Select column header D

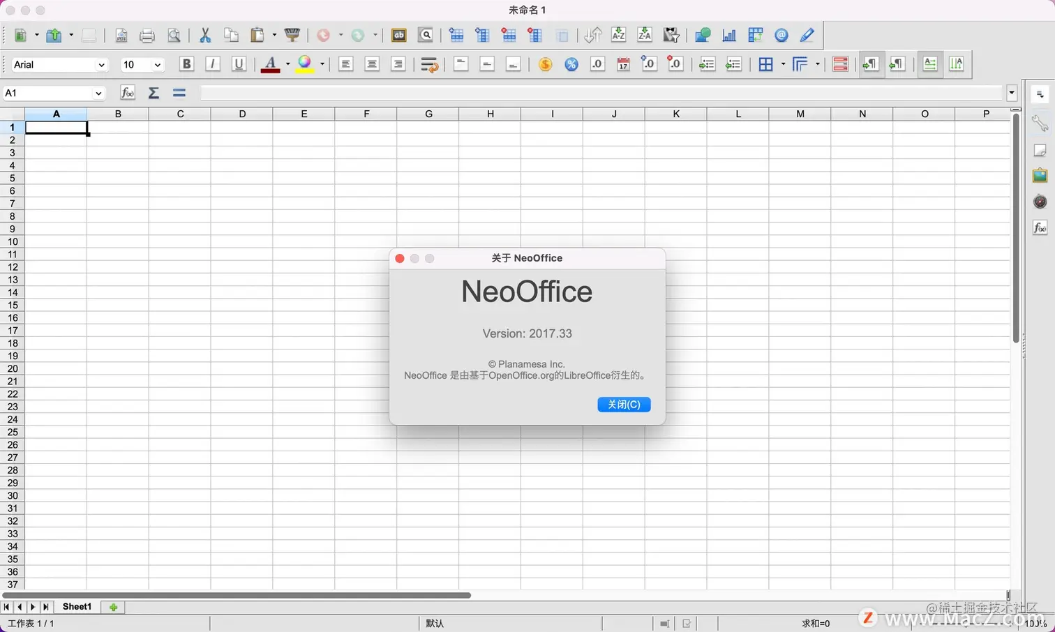click(242, 114)
